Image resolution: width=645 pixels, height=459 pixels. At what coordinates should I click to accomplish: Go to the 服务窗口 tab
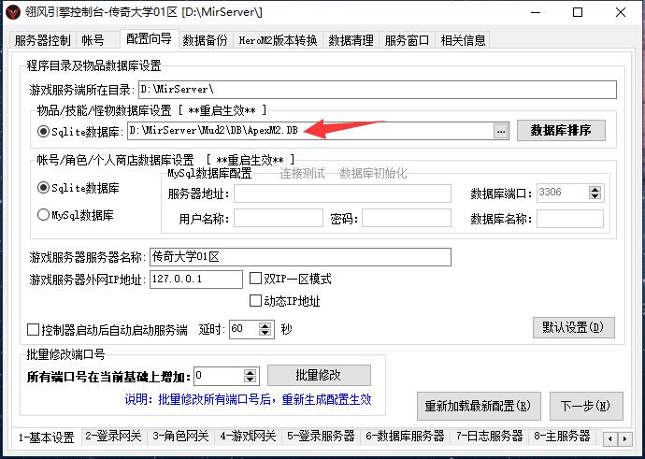(x=407, y=40)
